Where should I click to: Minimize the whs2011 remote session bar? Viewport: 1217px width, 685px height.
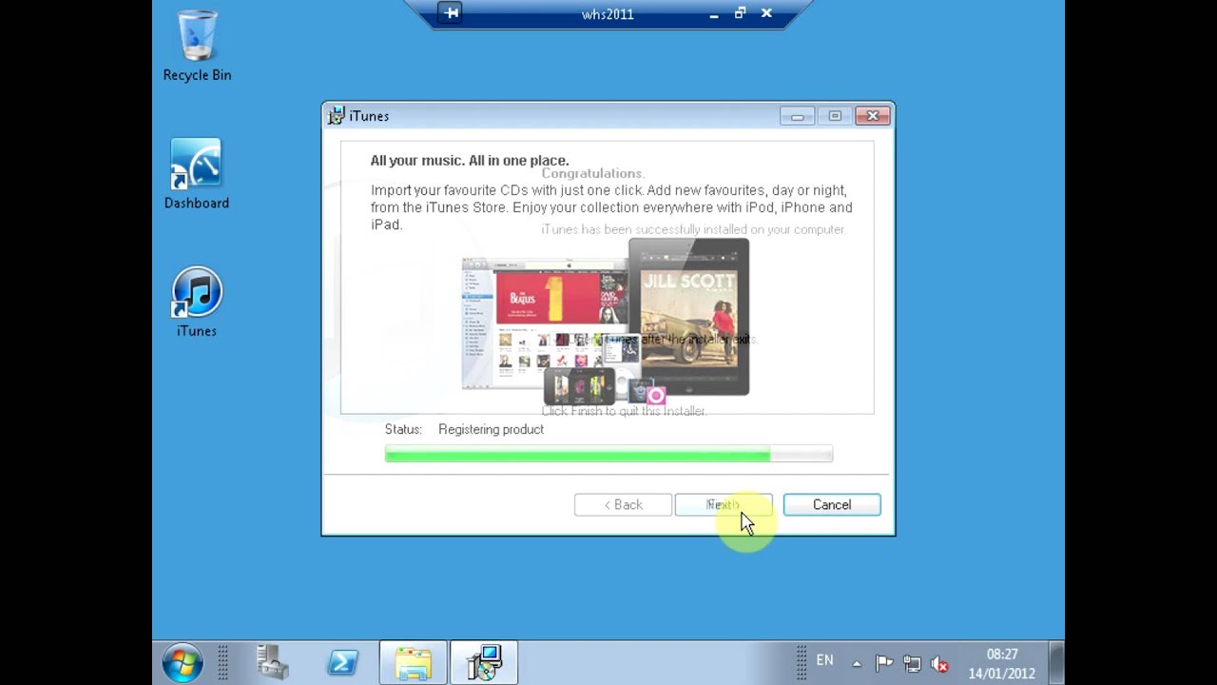714,14
